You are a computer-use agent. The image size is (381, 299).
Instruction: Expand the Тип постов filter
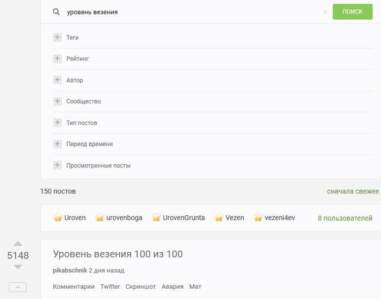pos(57,123)
